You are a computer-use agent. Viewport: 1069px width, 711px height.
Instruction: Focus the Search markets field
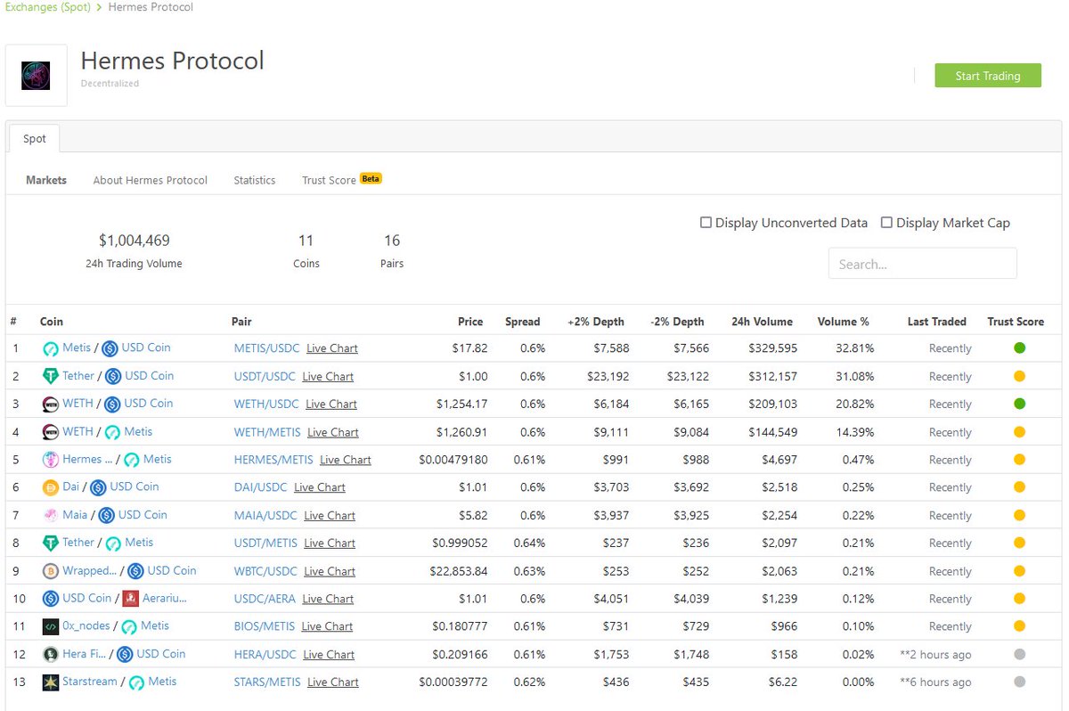(923, 264)
